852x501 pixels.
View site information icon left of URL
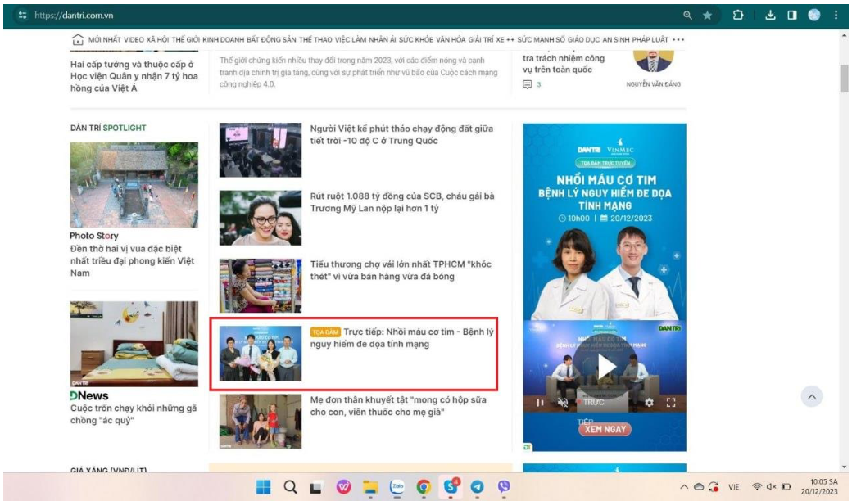tap(22, 16)
